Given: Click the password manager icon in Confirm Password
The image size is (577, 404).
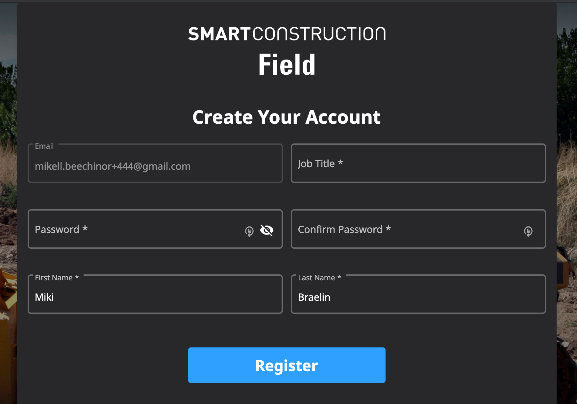Looking at the screenshot, I should tap(528, 231).
